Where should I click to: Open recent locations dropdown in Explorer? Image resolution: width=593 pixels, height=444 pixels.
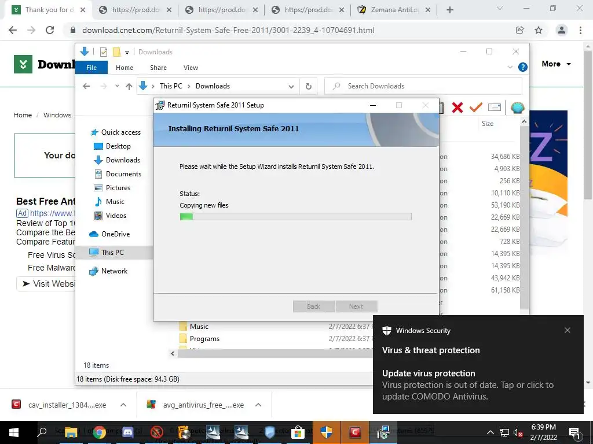pos(117,86)
